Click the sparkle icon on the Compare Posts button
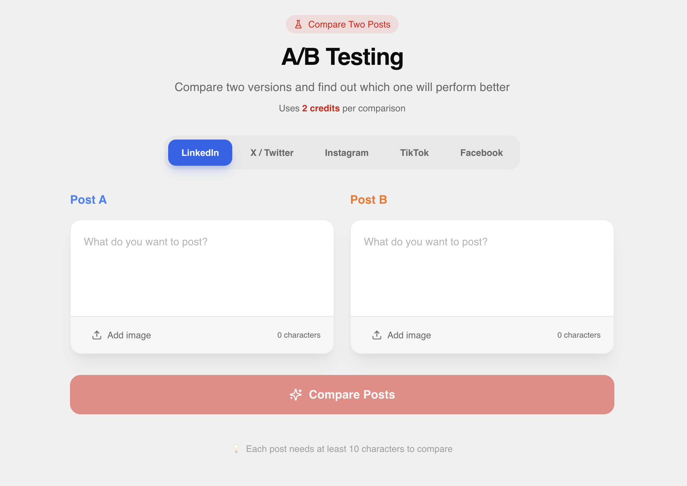The height and width of the screenshot is (486, 687). tap(295, 395)
